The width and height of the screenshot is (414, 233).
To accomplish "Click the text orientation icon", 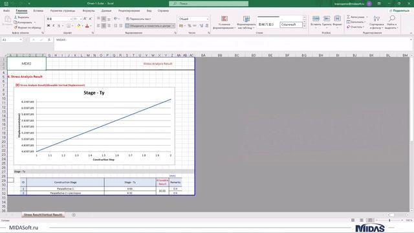I will point(116,19).
